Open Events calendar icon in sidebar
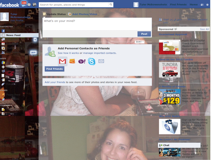213x160 pixels. tap(3, 44)
